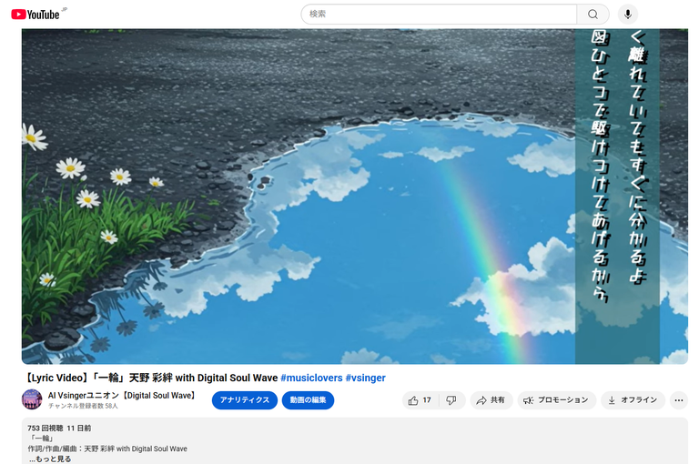The image size is (699, 464).
Task: Click the magnifier search button
Action: 593,15
